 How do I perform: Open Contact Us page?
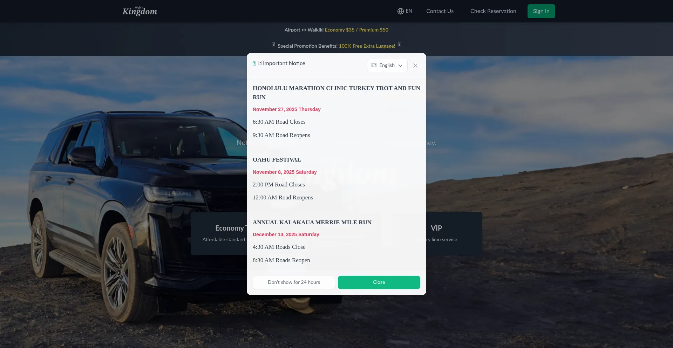tap(440, 11)
